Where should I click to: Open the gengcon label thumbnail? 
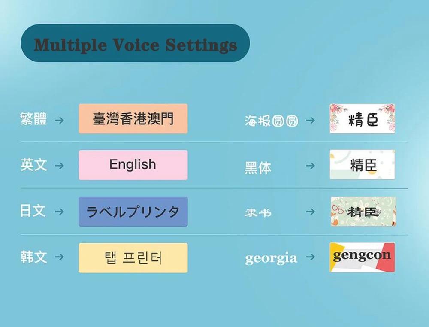362,257
